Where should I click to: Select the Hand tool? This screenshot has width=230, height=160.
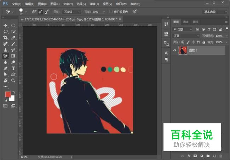point(5,80)
